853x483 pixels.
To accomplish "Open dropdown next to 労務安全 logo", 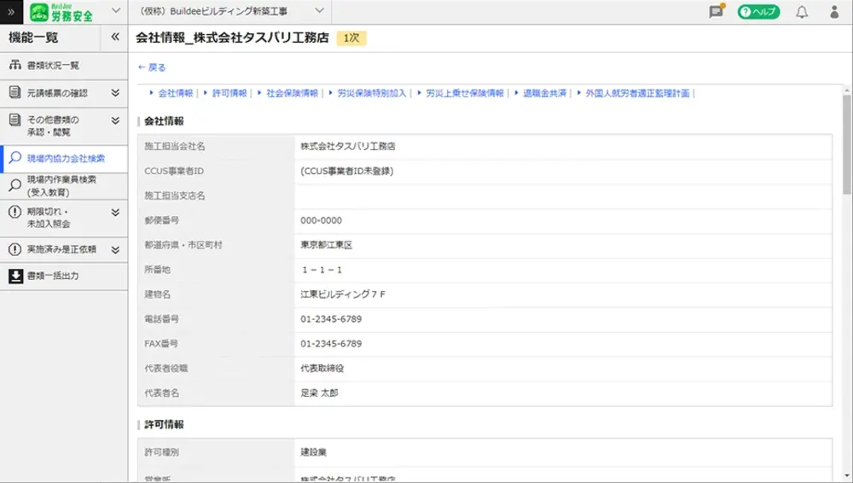I will point(115,11).
